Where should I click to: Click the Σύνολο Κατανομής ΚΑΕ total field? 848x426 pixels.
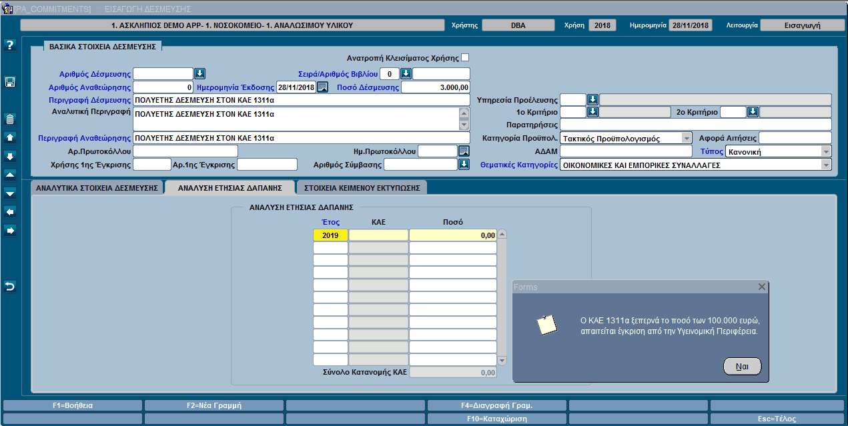pyautogui.click(x=453, y=372)
